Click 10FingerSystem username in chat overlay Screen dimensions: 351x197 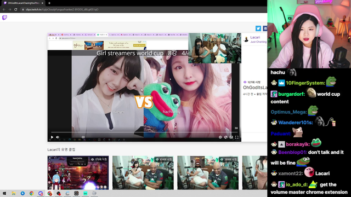305,83
